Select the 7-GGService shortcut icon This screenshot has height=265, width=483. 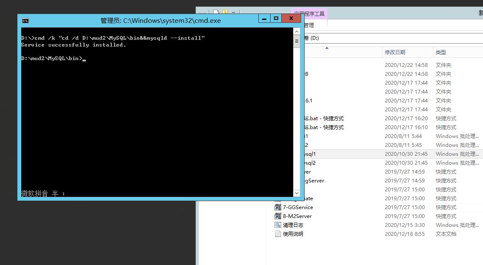[278, 207]
